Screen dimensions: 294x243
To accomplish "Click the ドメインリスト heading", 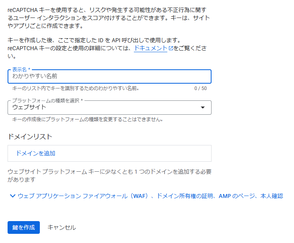I will [30, 137].
